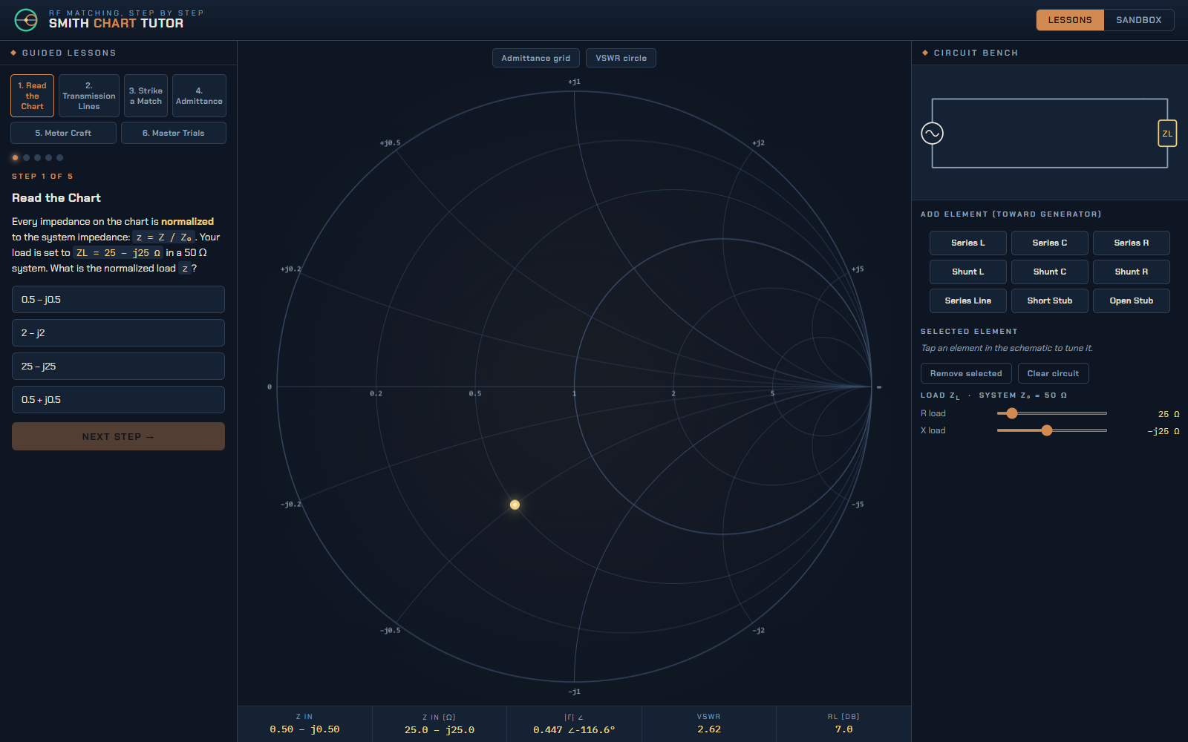Switch to Lessons mode
The width and height of the screenshot is (1188, 742).
1070,20
